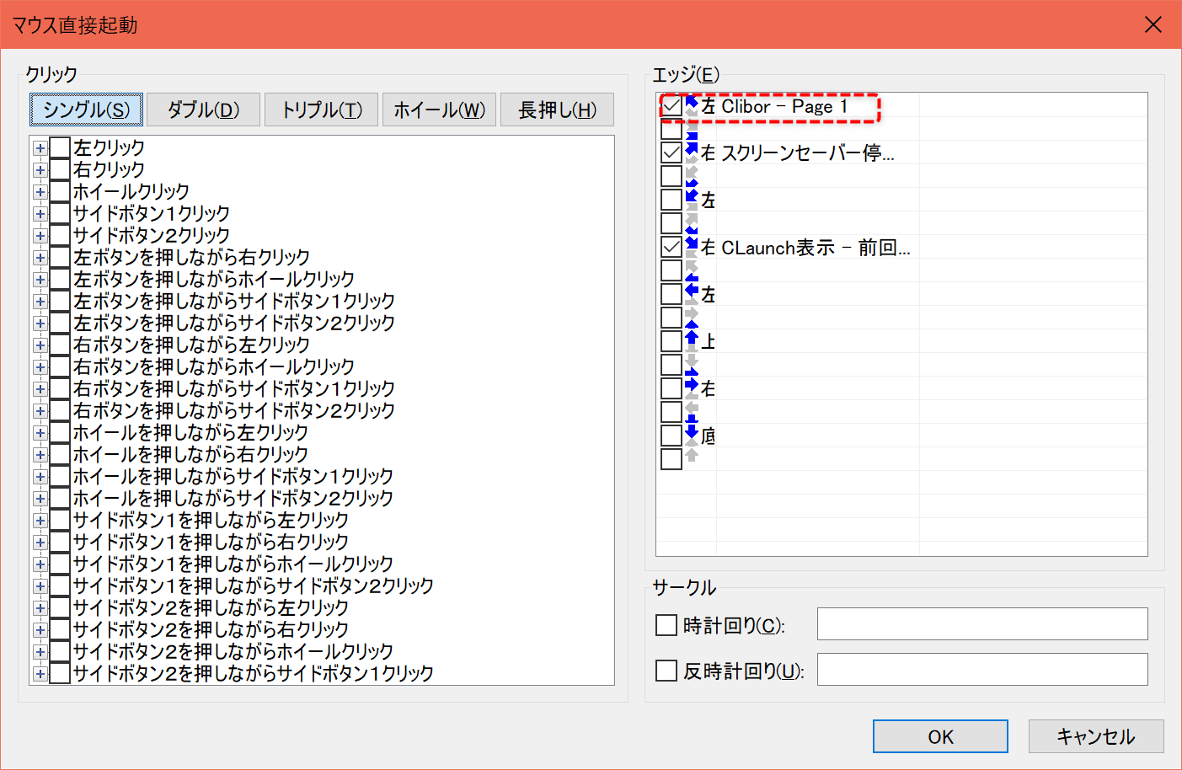Expand the サイドボタン2クリック node
Viewport: 1182px width, 770px height.
pos(40,236)
